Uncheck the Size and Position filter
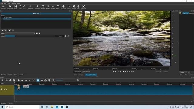The image size is (194, 109). click(2, 17)
